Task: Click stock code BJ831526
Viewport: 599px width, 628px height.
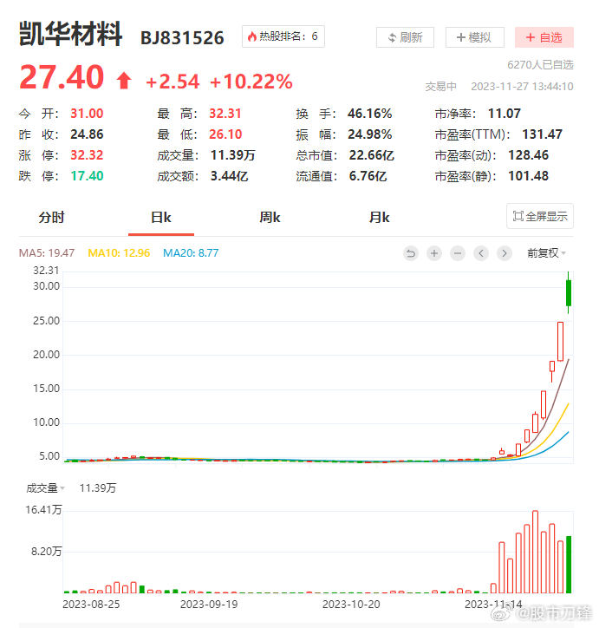Action: tap(182, 38)
